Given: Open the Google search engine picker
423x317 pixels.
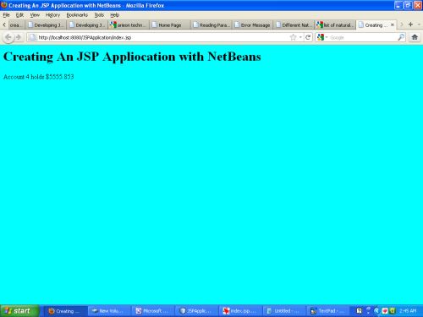Looking at the screenshot, I should pos(322,37).
